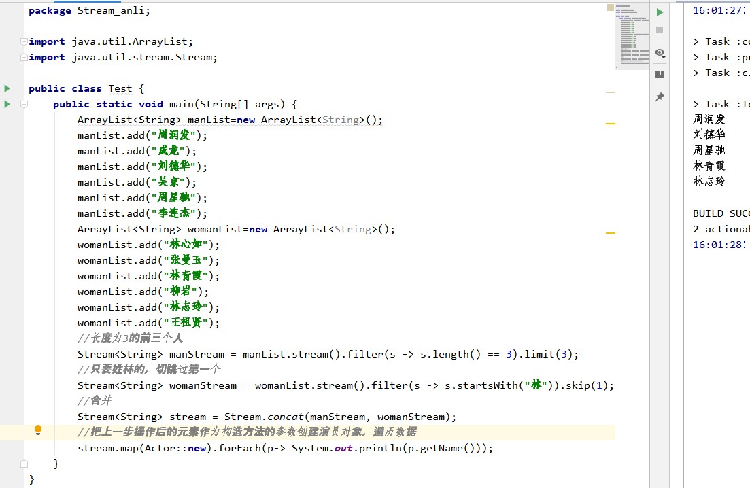This screenshot has width=750, height=488.
Task: Toggle fold marker beside import java.util.stream.Stream
Action: coord(23,57)
